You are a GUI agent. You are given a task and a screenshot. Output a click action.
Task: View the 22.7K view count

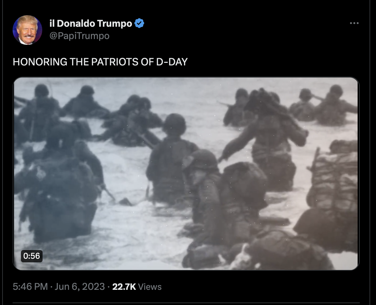(x=124, y=287)
